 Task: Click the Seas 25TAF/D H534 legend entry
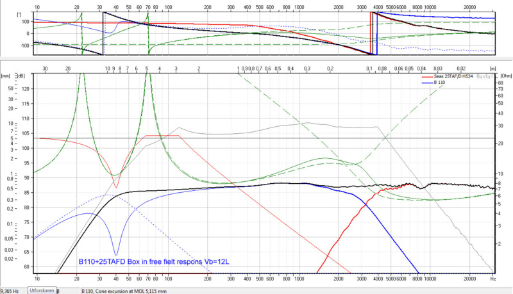click(x=451, y=77)
